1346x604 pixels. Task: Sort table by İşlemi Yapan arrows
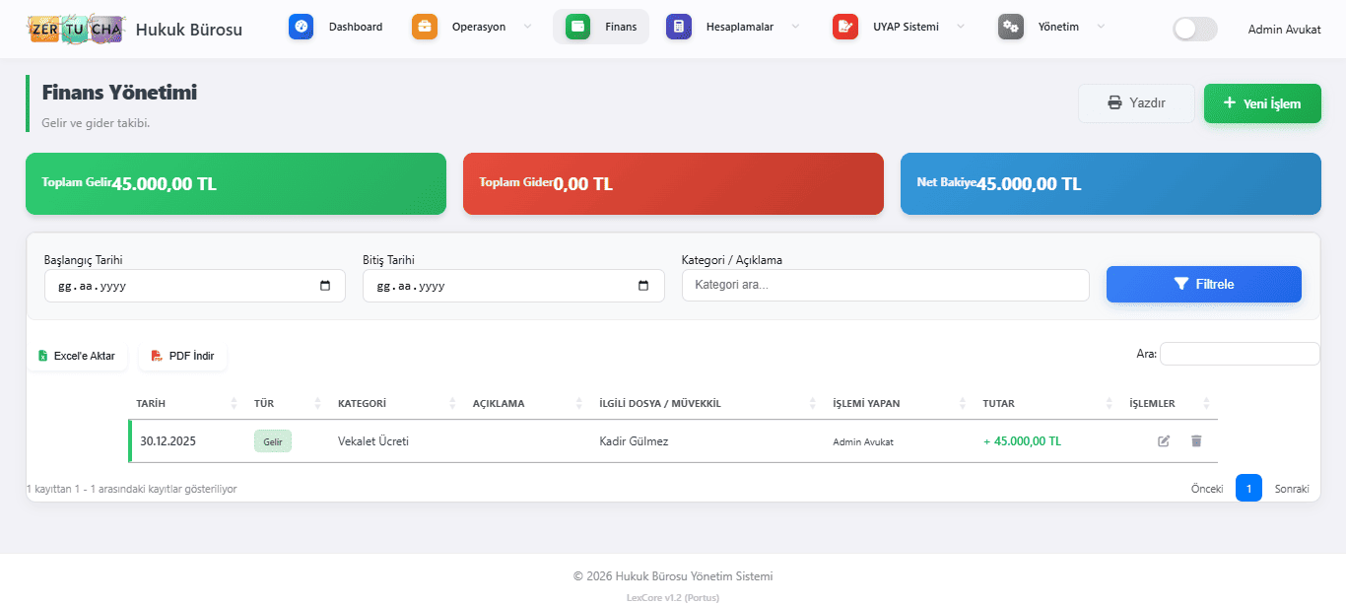click(963, 403)
